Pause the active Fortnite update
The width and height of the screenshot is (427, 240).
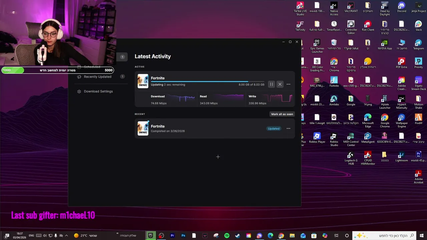click(x=272, y=84)
